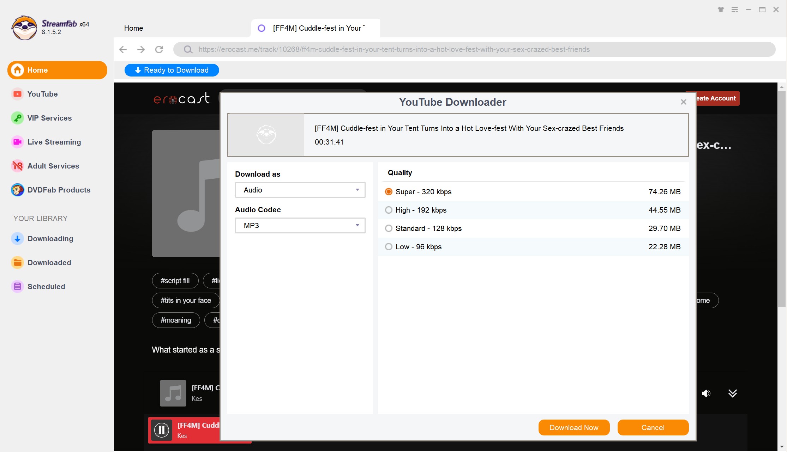The width and height of the screenshot is (787, 452).
Task: Click the Create Account button
Action: (x=717, y=98)
